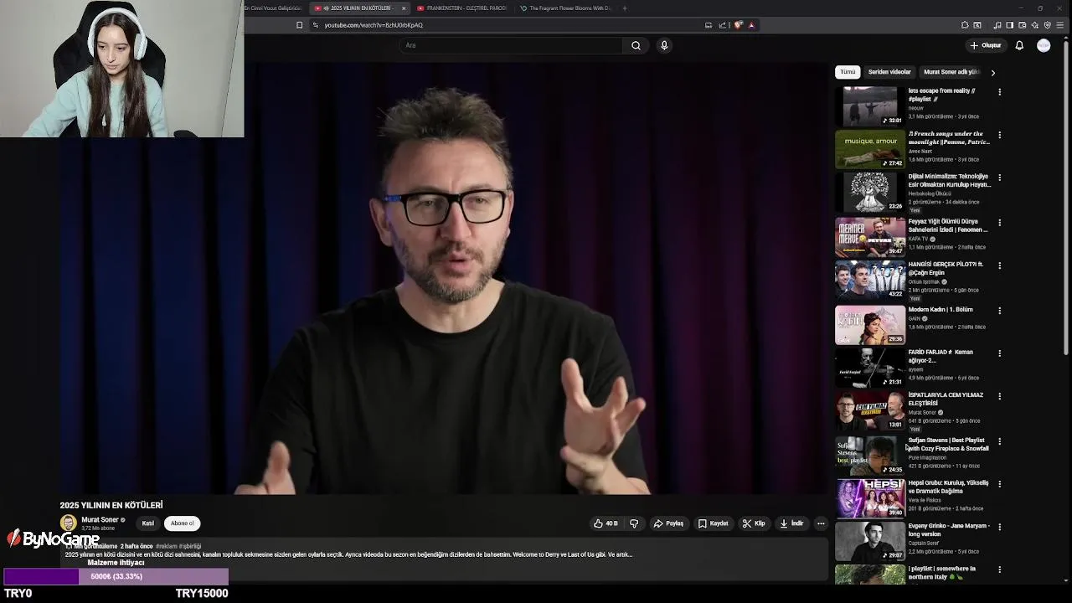
Task: Open options for lets escape from reality video
Action: click(x=999, y=92)
